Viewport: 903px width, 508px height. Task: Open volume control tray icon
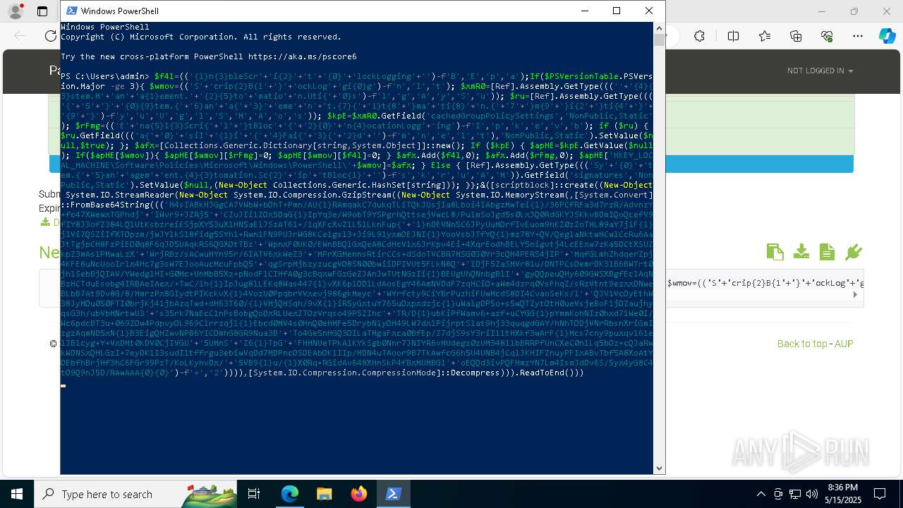coord(812,494)
